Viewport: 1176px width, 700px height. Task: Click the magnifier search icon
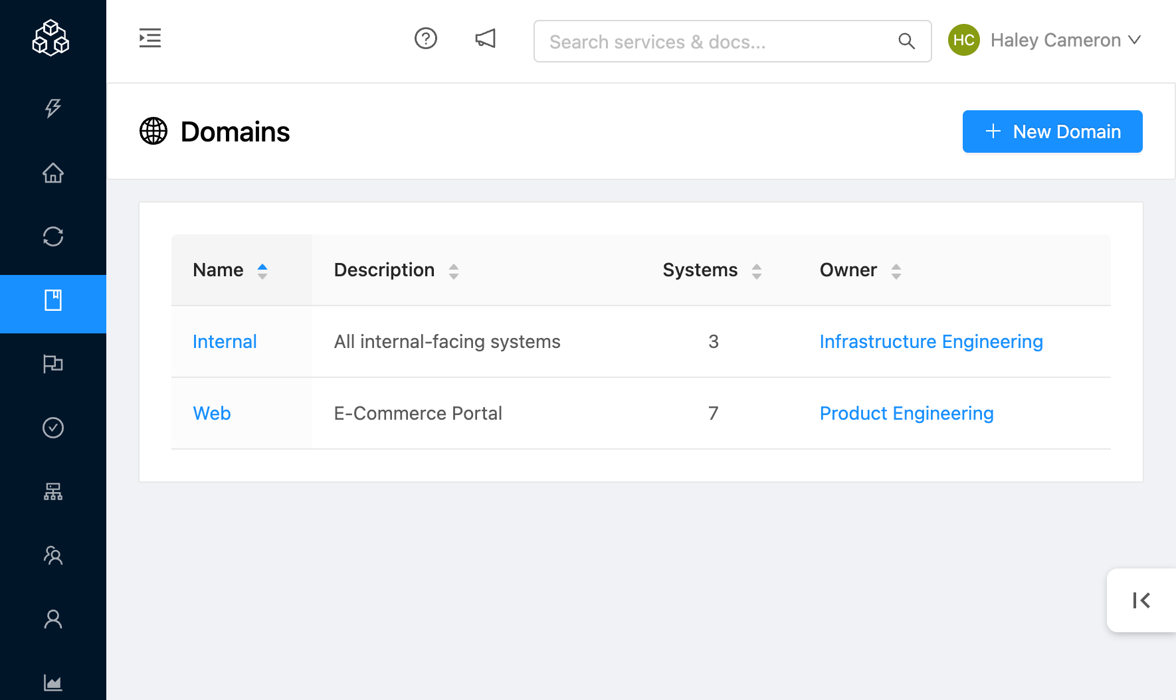coord(907,41)
